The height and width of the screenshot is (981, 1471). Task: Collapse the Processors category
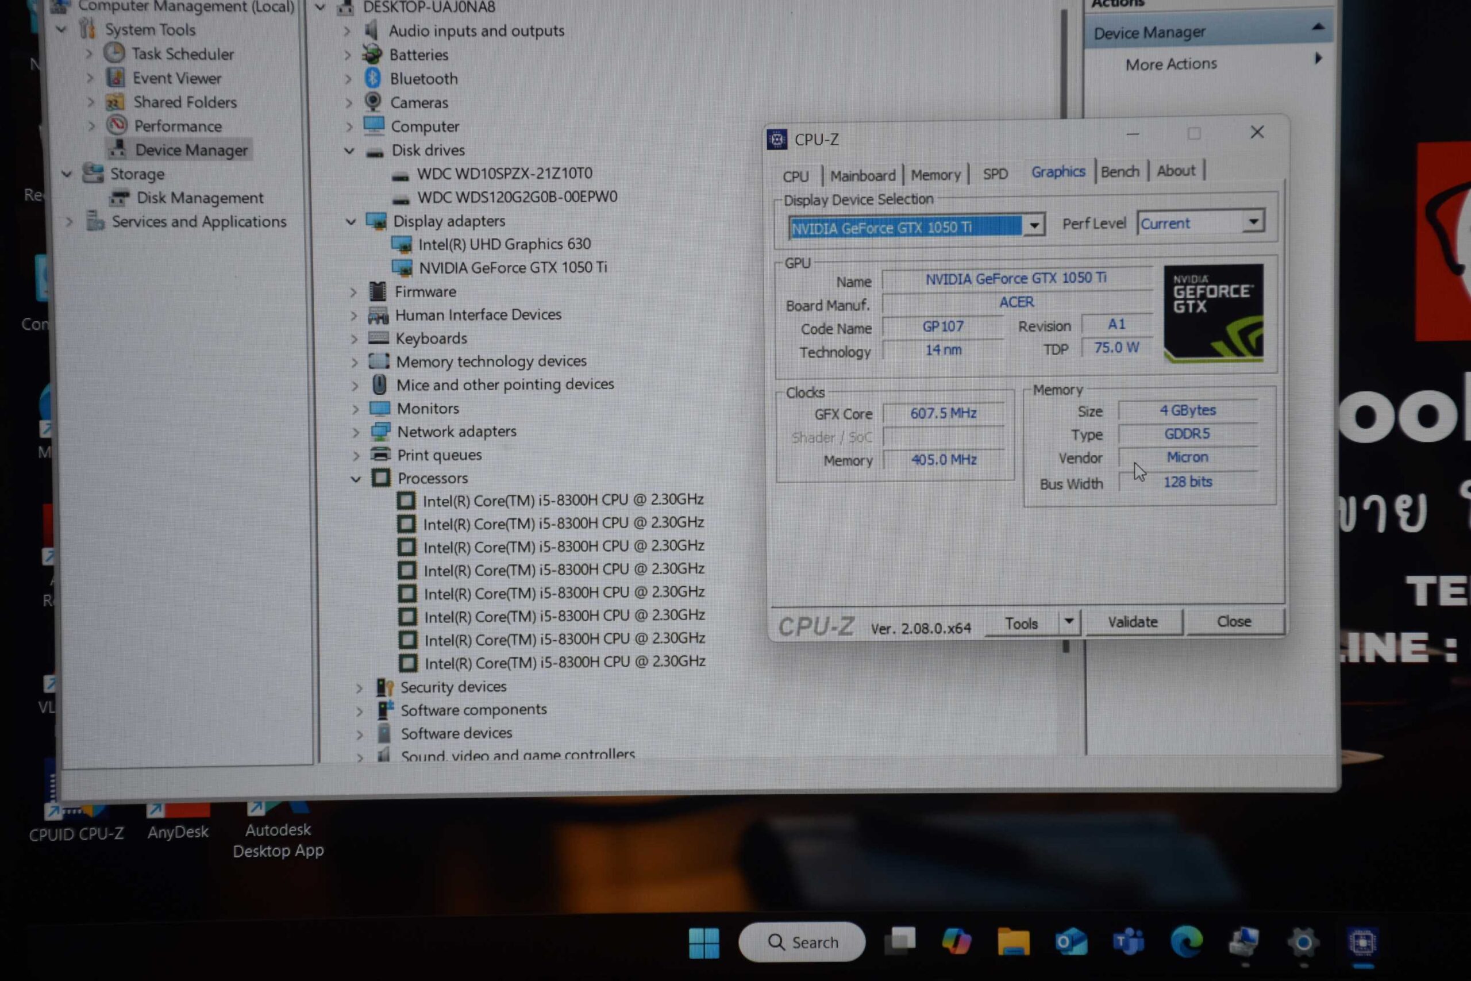click(356, 479)
